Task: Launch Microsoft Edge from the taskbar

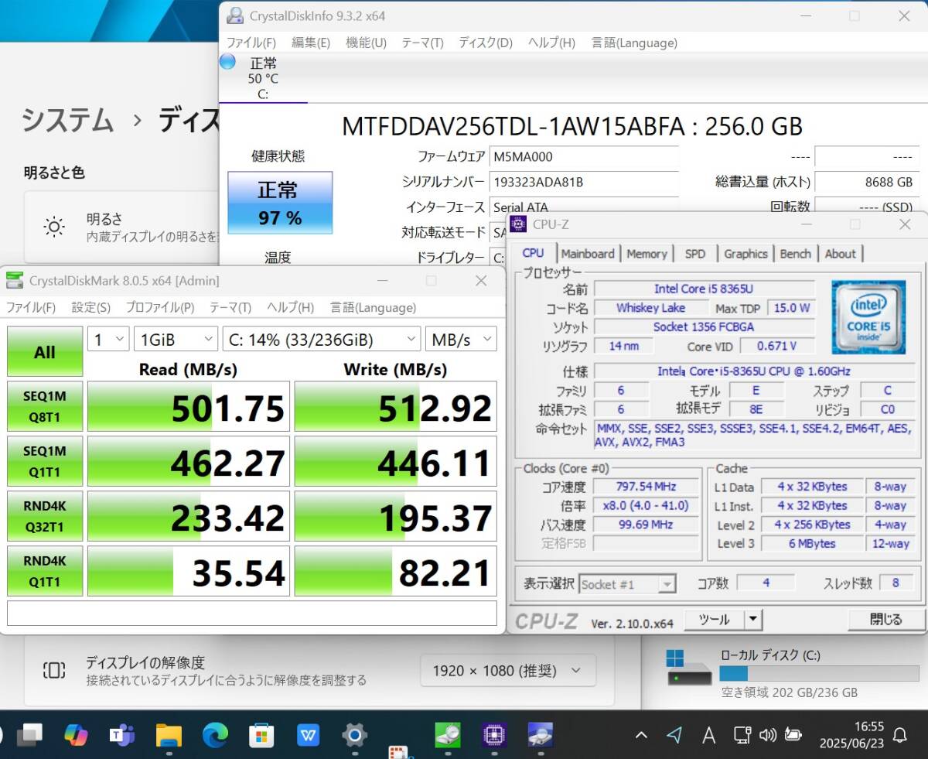Action: (x=215, y=734)
